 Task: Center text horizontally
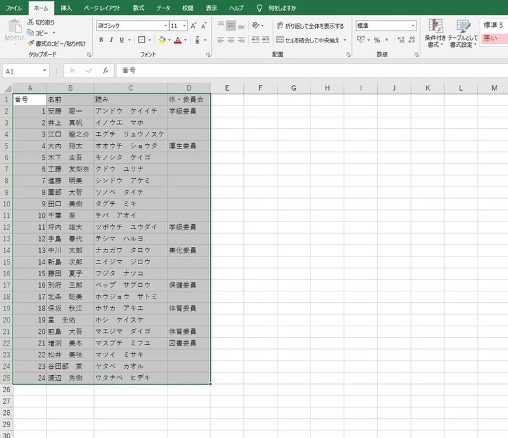pyautogui.click(x=231, y=40)
